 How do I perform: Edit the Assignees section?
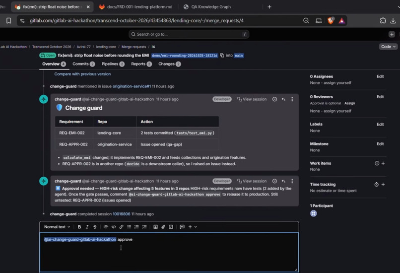380,76
